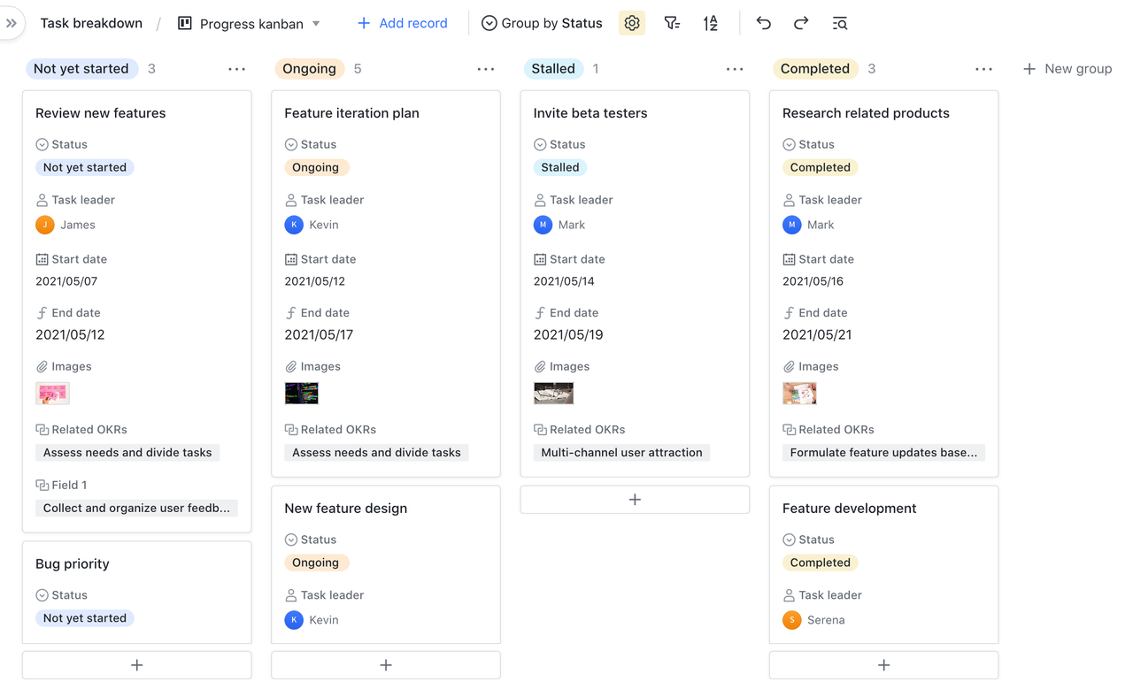Select the Stalled status tag on Invite beta testers
1133x689 pixels.
(x=559, y=167)
